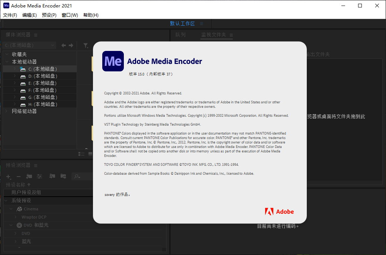
Task: Delete preset using the minus icon
Action: [19, 177]
